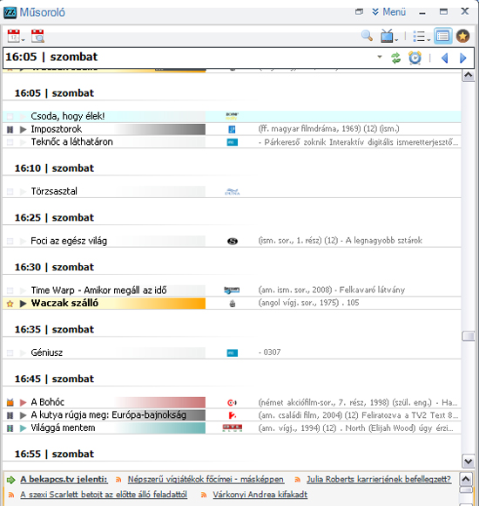Open list view options dropdown menu
The image size is (479, 506).
point(422,37)
